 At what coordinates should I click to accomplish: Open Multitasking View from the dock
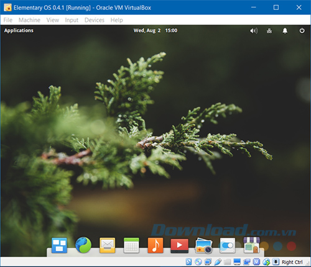click(x=59, y=245)
